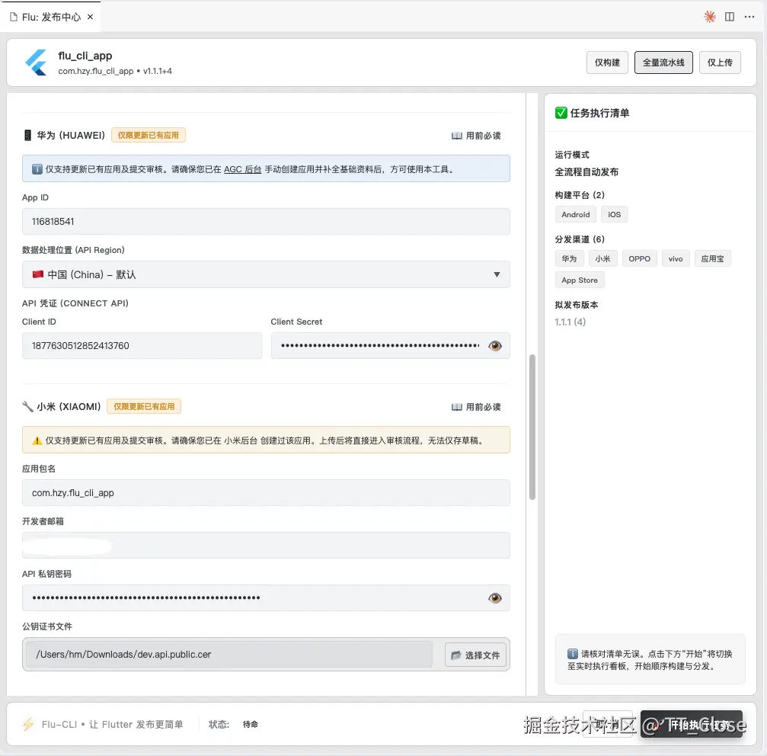Click the 仅限更新已有应用 badge for Xiaomi
Screen dimensions: 767x756
tap(144, 406)
